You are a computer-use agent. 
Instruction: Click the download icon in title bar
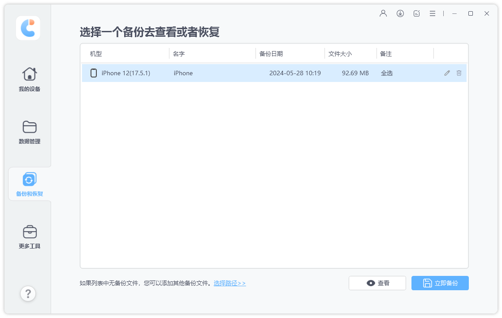click(400, 13)
